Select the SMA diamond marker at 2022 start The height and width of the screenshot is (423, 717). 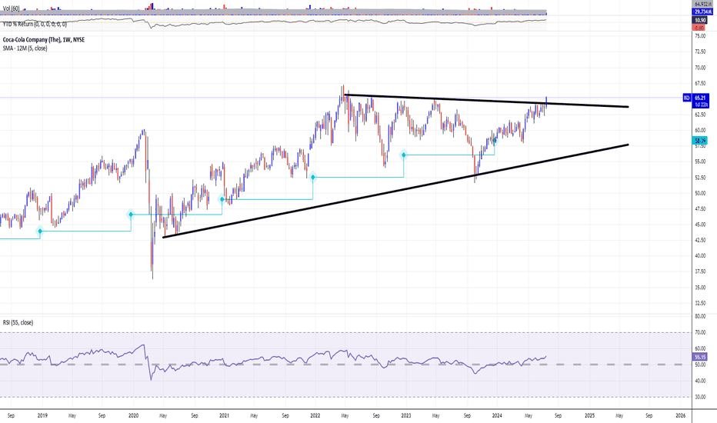click(313, 177)
